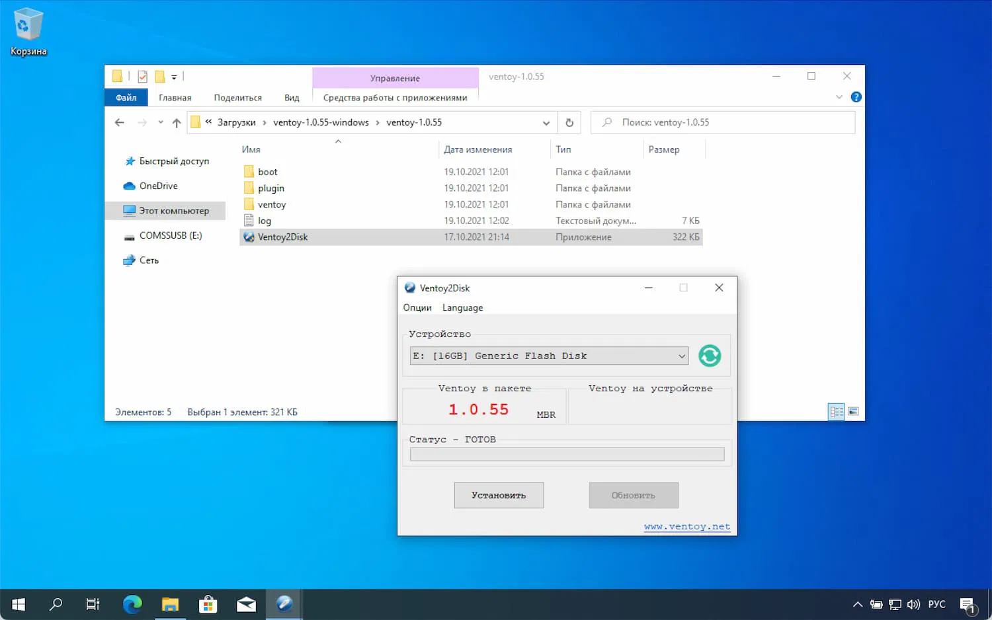Image resolution: width=992 pixels, height=620 pixels.
Task: Launch Microsoft Edge from the taskbar
Action: point(132,604)
